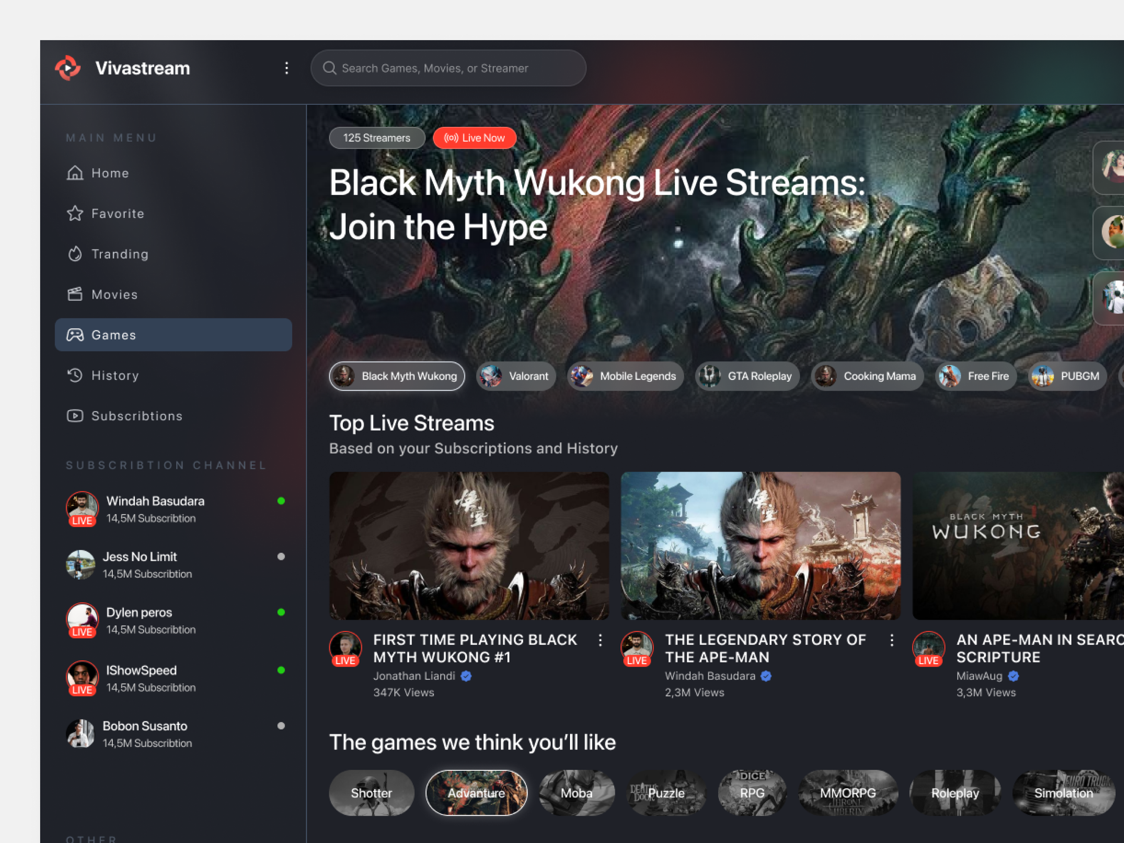Toggle the Adventure game category pill
This screenshot has height=843, width=1124.
coord(476,793)
